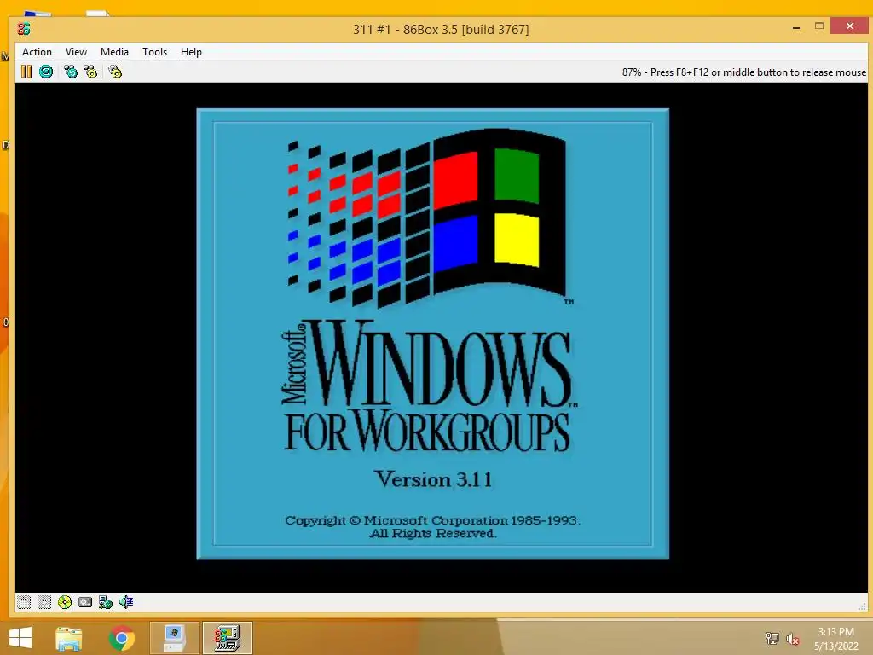Open the Media menu
Image resolution: width=873 pixels, height=655 pixels.
click(115, 52)
